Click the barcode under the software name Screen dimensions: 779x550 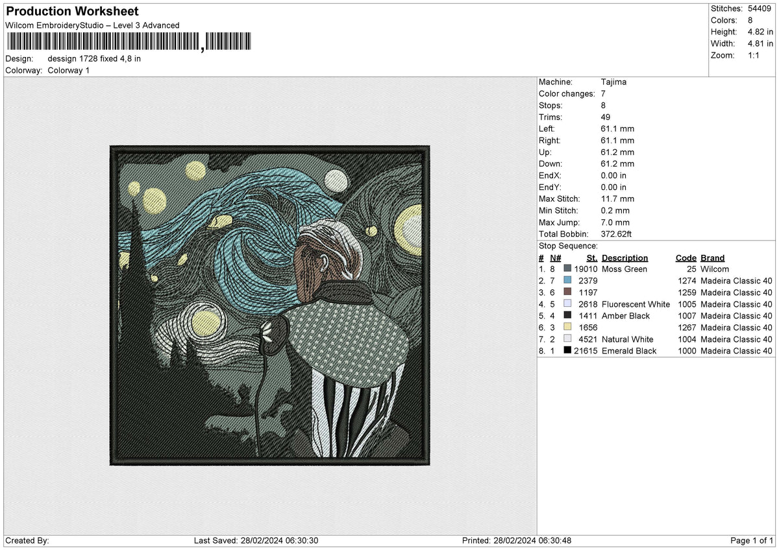click(x=128, y=42)
